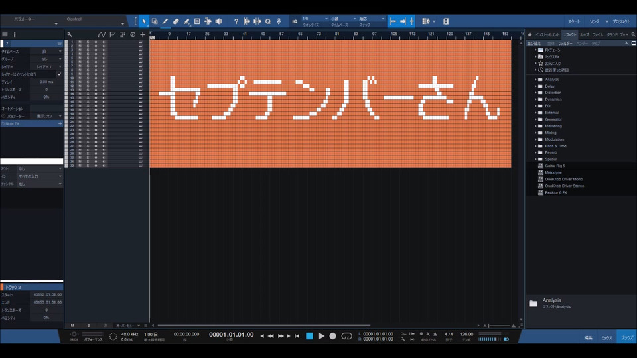Click the record button in transport
This screenshot has height=358, width=637.
332,336
